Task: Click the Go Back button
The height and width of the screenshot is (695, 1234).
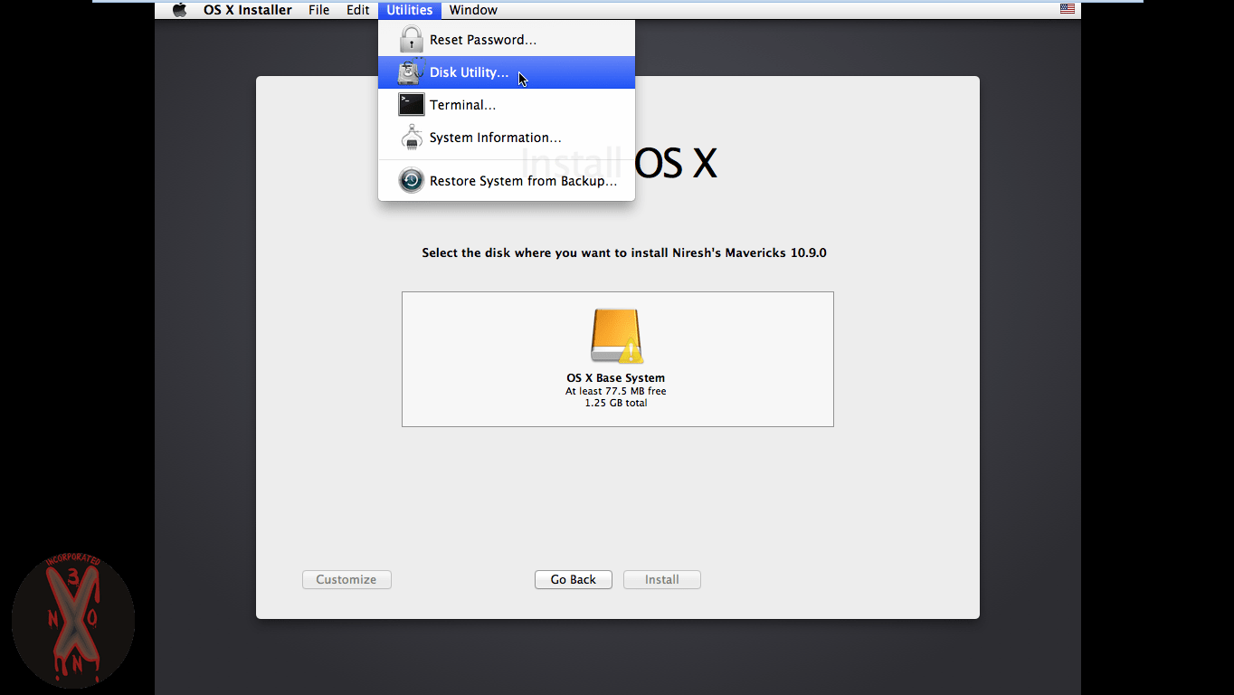Action: (x=574, y=579)
